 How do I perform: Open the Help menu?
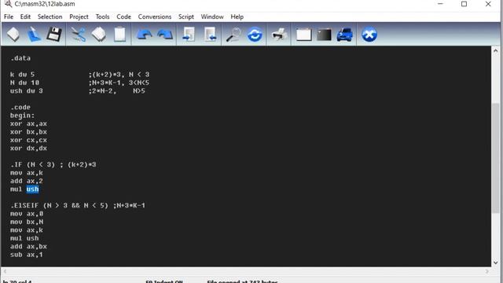tap(237, 17)
